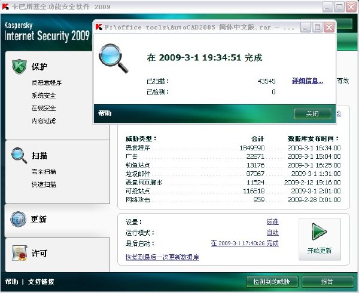Click 可疑站点 threat type row

click(233, 191)
